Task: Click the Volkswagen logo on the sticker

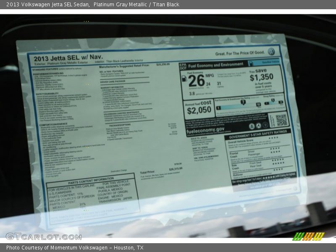Action: point(271,52)
